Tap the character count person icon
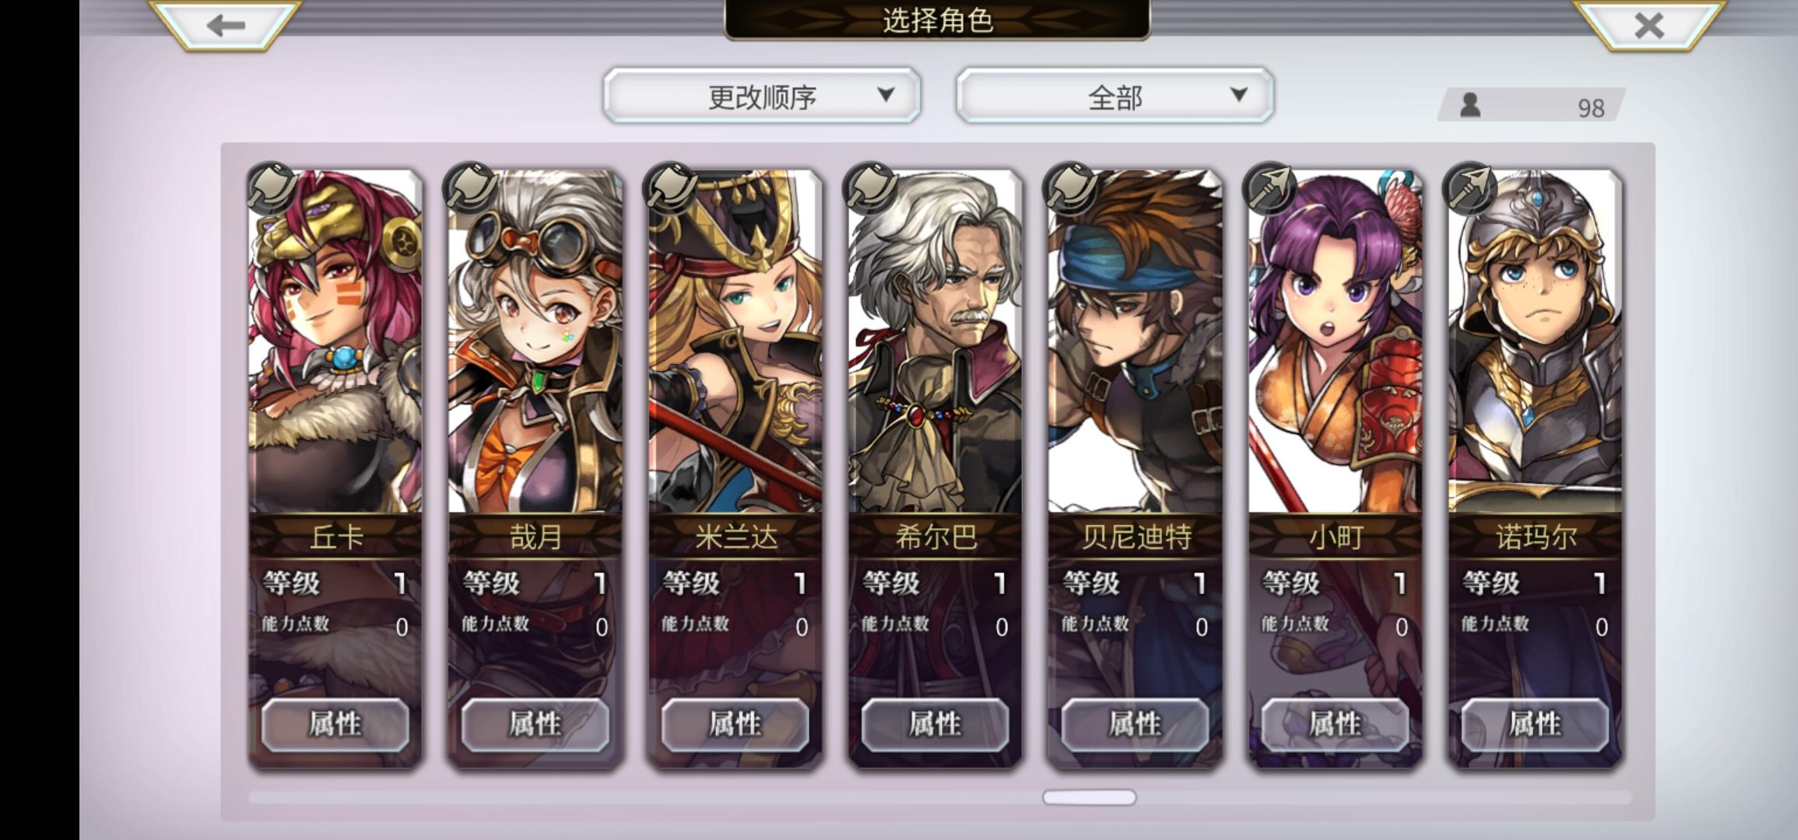1798x840 pixels. coord(1470,106)
